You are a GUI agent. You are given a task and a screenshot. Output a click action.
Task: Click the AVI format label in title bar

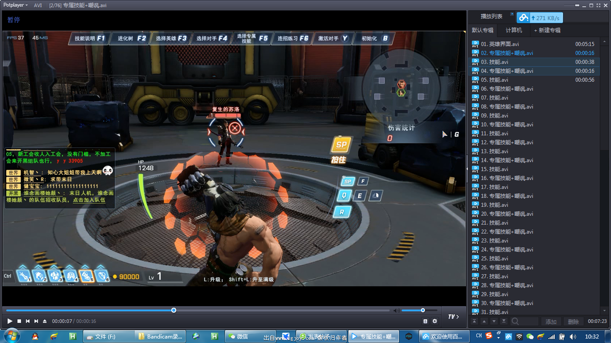point(38,5)
